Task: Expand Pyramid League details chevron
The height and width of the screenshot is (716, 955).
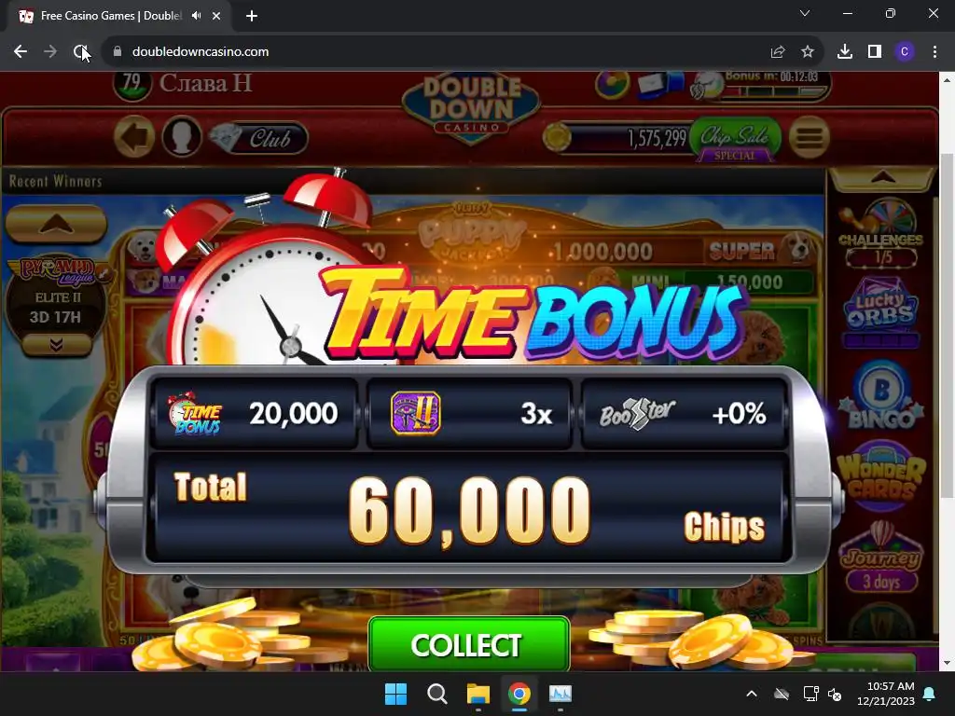Action: (56, 346)
